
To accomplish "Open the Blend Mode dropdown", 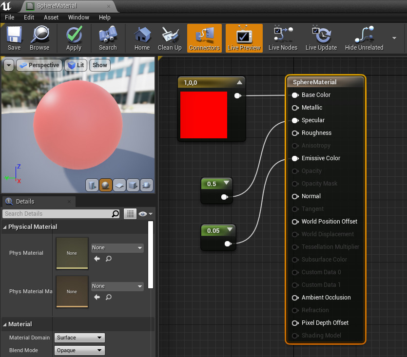I will (79, 350).
